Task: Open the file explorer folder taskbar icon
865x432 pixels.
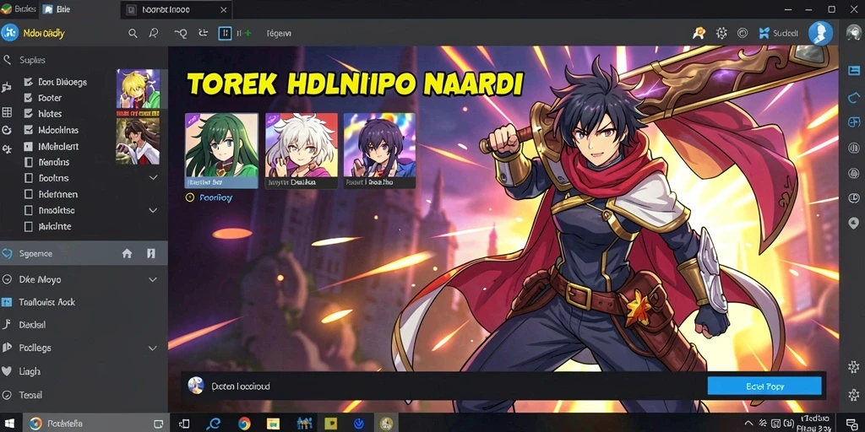Action: pyautogui.click(x=273, y=424)
